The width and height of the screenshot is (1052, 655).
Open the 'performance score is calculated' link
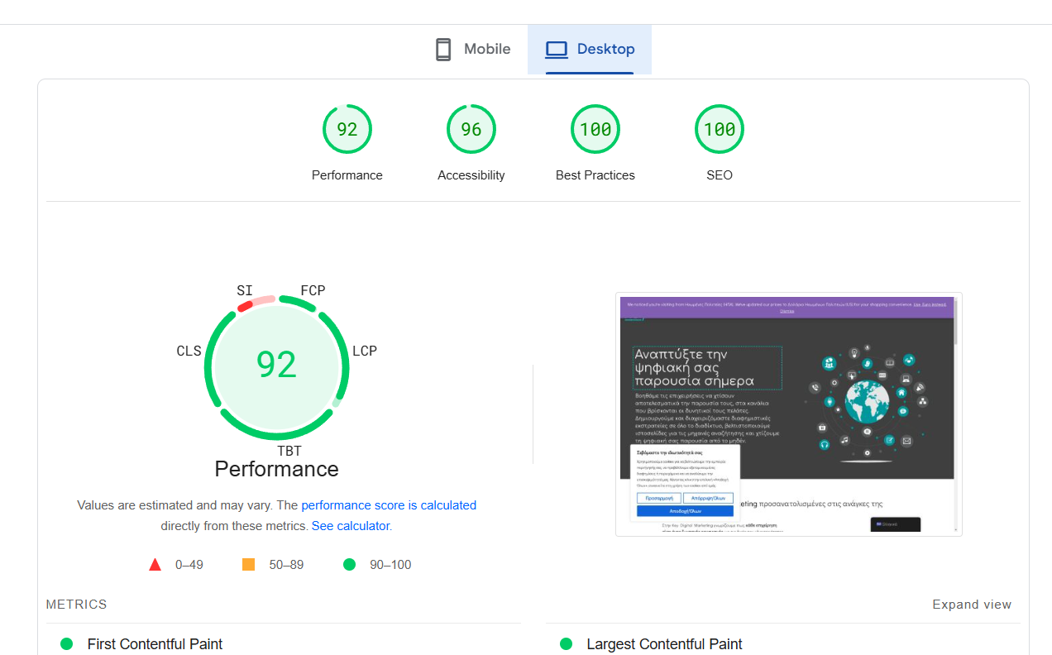tap(389, 505)
